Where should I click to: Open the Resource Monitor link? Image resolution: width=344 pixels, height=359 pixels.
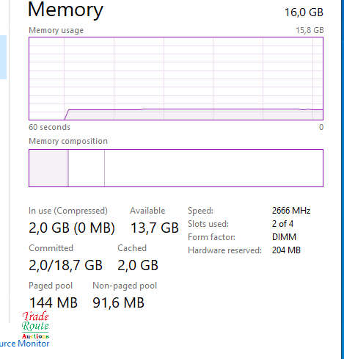click(24, 344)
